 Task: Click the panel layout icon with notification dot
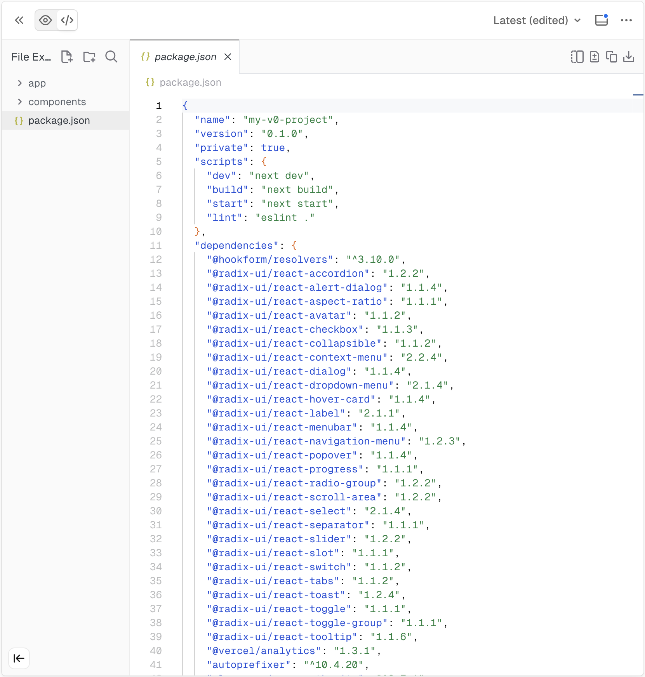coord(602,20)
